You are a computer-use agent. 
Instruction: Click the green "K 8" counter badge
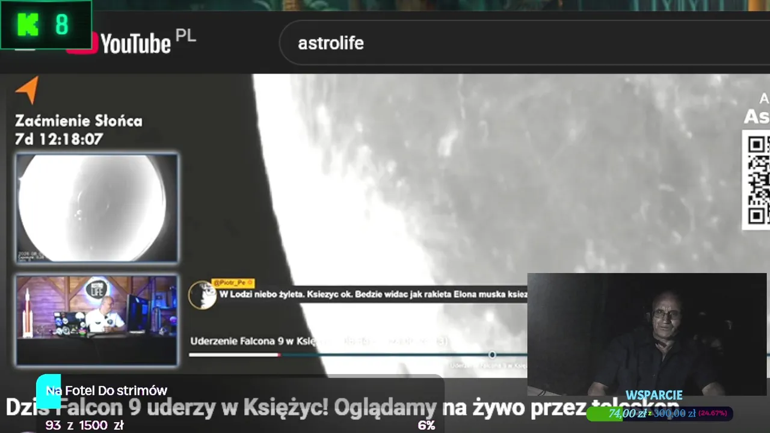[x=46, y=25]
